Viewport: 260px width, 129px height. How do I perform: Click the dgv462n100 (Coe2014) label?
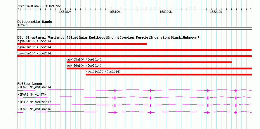(x=35, y=53)
